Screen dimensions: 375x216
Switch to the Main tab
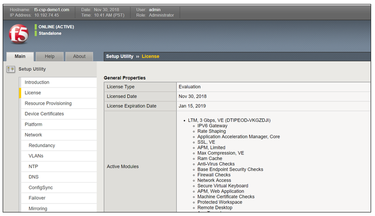(x=20, y=56)
